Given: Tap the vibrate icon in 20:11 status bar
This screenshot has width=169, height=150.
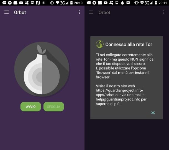Looking at the screenshot, I should tap(137, 3).
